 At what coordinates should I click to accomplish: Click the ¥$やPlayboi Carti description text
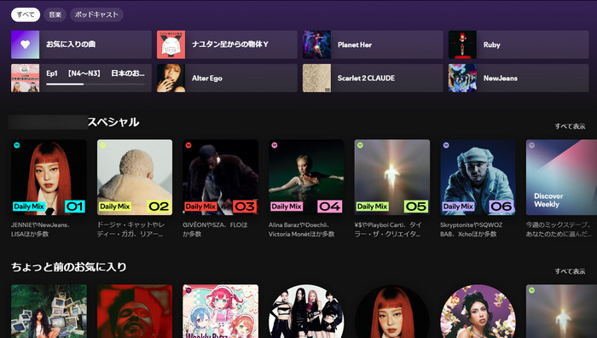pyautogui.click(x=388, y=230)
